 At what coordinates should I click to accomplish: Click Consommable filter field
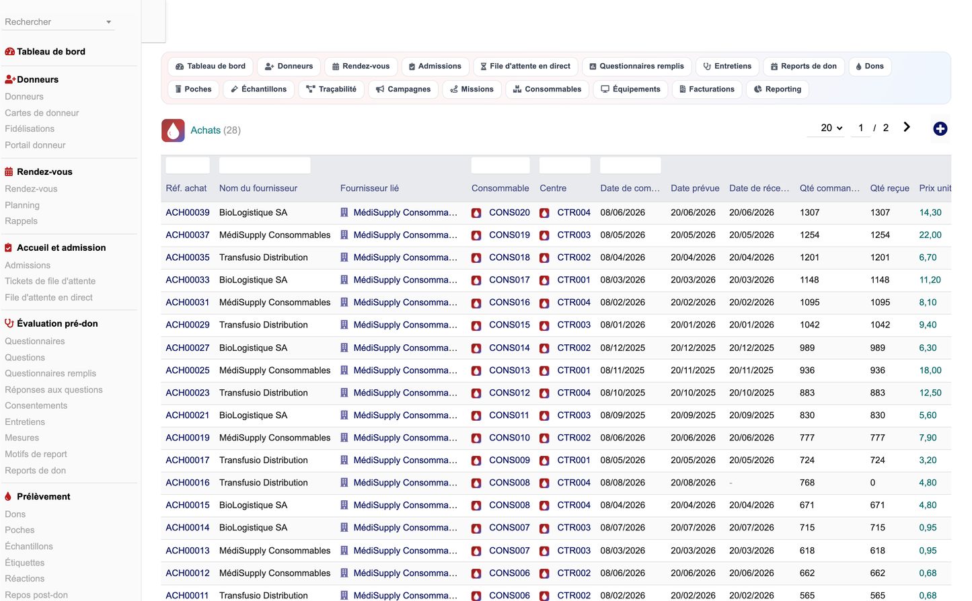click(x=500, y=165)
